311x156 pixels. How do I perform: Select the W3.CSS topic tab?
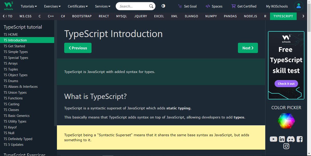[25, 16]
